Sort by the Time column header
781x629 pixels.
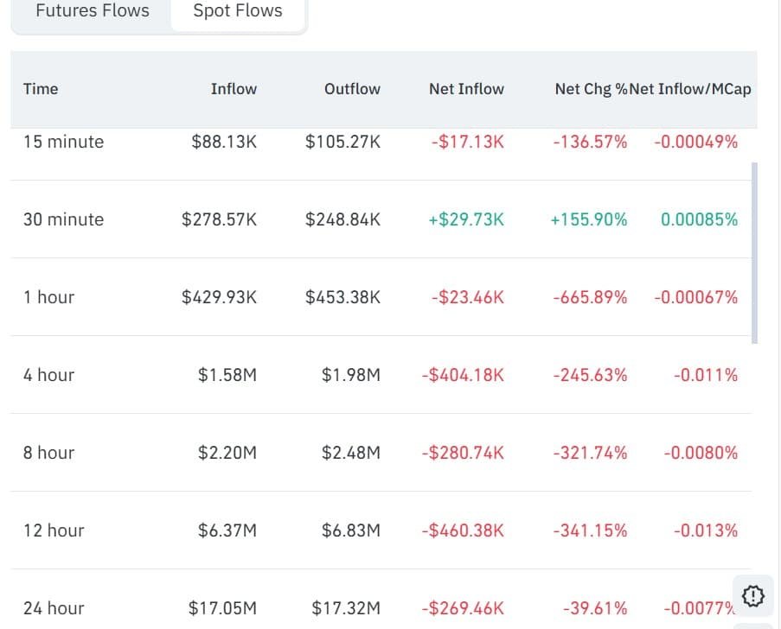tap(41, 89)
